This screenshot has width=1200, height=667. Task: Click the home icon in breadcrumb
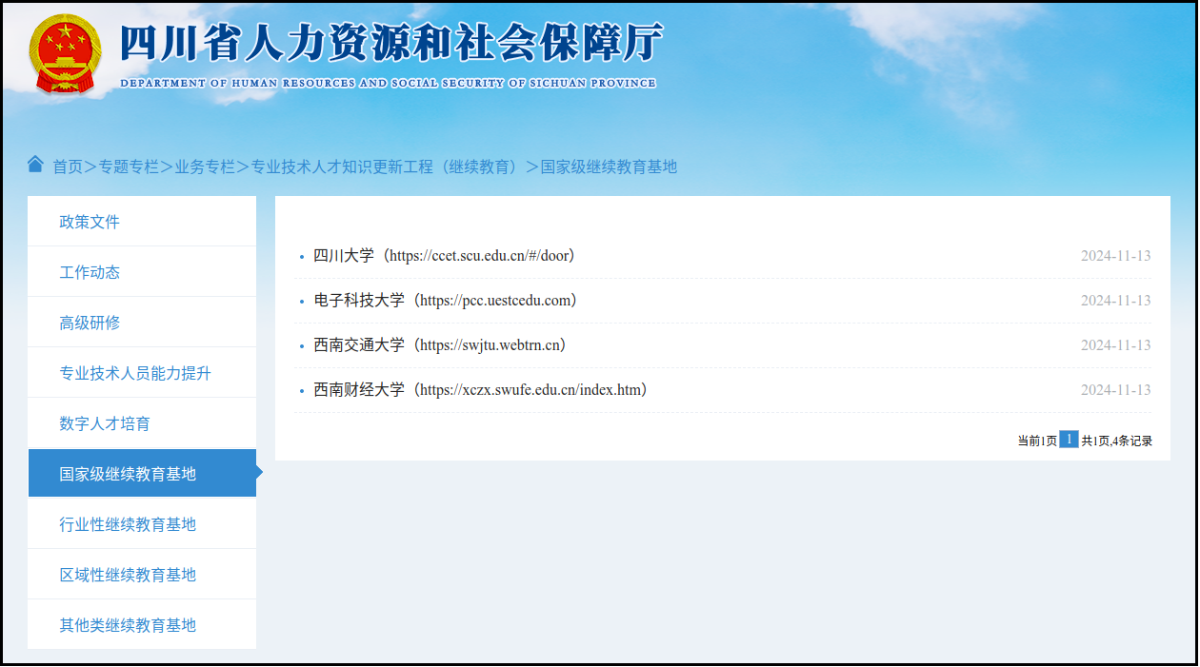pyautogui.click(x=36, y=165)
